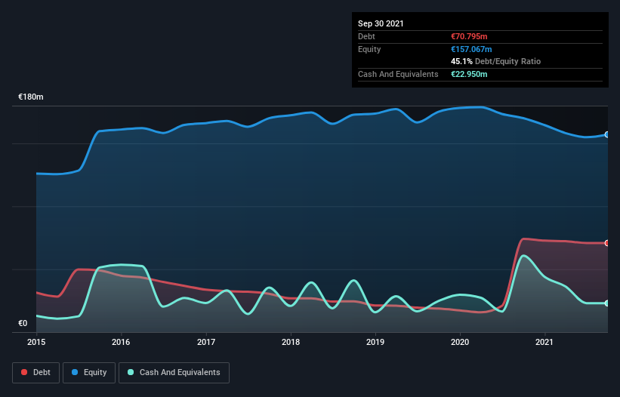
Task: Select the 2017 axis label
Action: (x=206, y=342)
